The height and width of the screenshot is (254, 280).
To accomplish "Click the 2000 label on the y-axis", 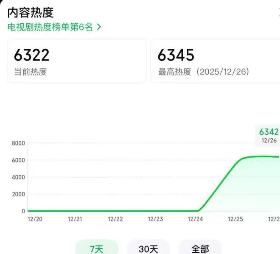I will 19,194.
